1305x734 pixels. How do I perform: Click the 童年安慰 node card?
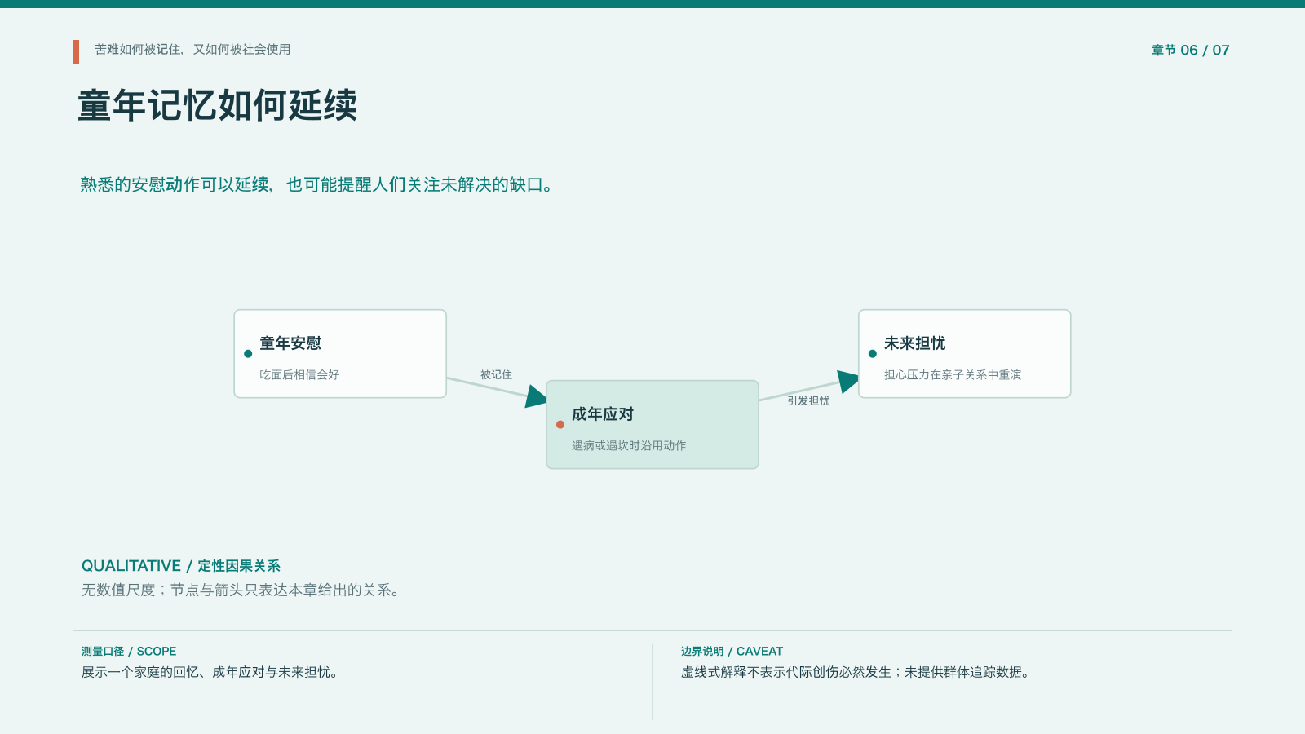pos(340,354)
